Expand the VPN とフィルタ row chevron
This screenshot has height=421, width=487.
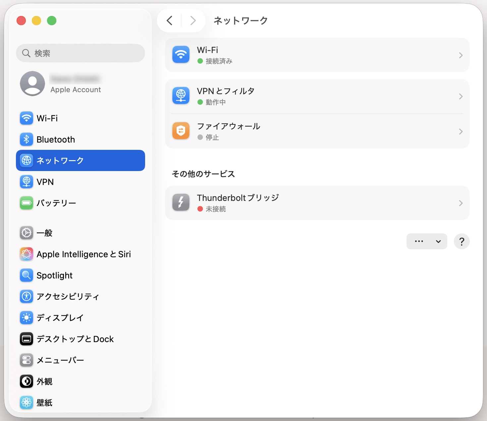pyautogui.click(x=461, y=96)
